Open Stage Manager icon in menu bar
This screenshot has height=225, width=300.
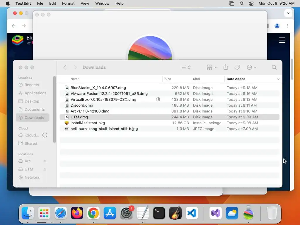click(231, 4)
